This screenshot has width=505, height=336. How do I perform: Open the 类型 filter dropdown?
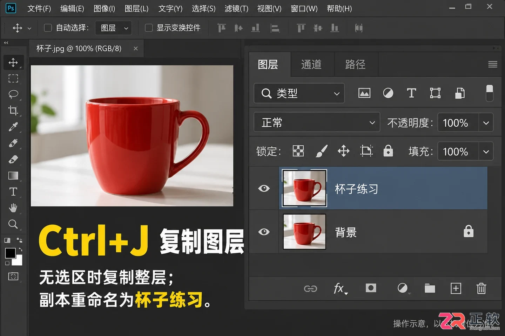tap(299, 93)
